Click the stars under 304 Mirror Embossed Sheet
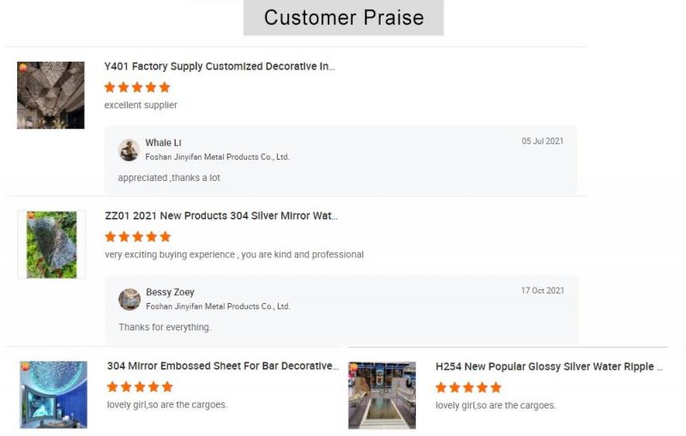This screenshot has height=436, width=686. pos(140,386)
